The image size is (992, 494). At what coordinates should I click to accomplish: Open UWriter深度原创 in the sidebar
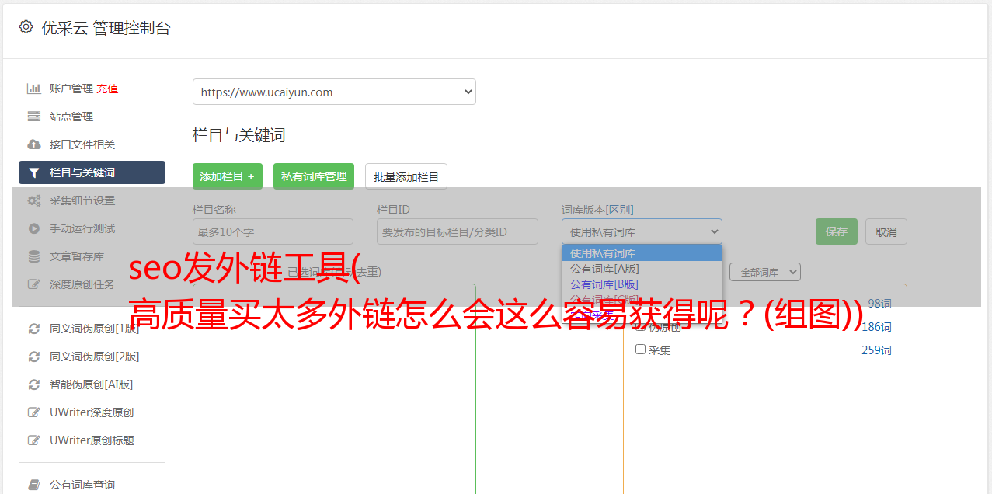[x=92, y=412]
